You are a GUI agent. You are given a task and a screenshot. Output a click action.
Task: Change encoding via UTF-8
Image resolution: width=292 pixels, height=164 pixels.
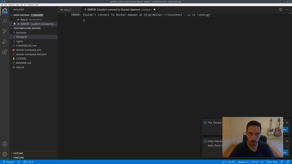click(255, 162)
